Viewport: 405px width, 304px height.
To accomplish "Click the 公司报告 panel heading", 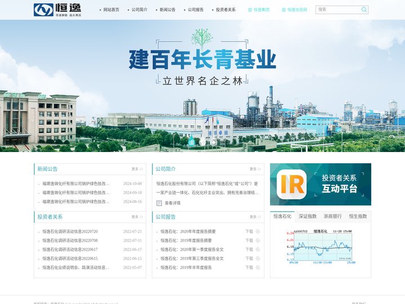I will click(165, 217).
